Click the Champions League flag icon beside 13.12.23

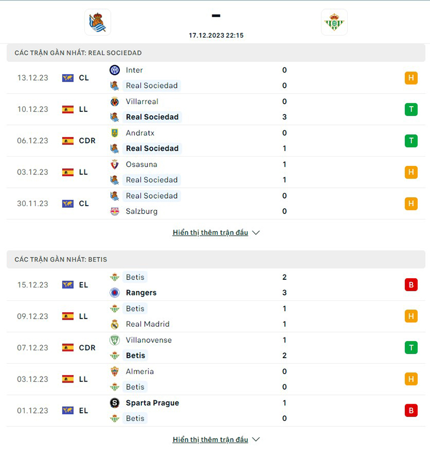pos(67,78)
